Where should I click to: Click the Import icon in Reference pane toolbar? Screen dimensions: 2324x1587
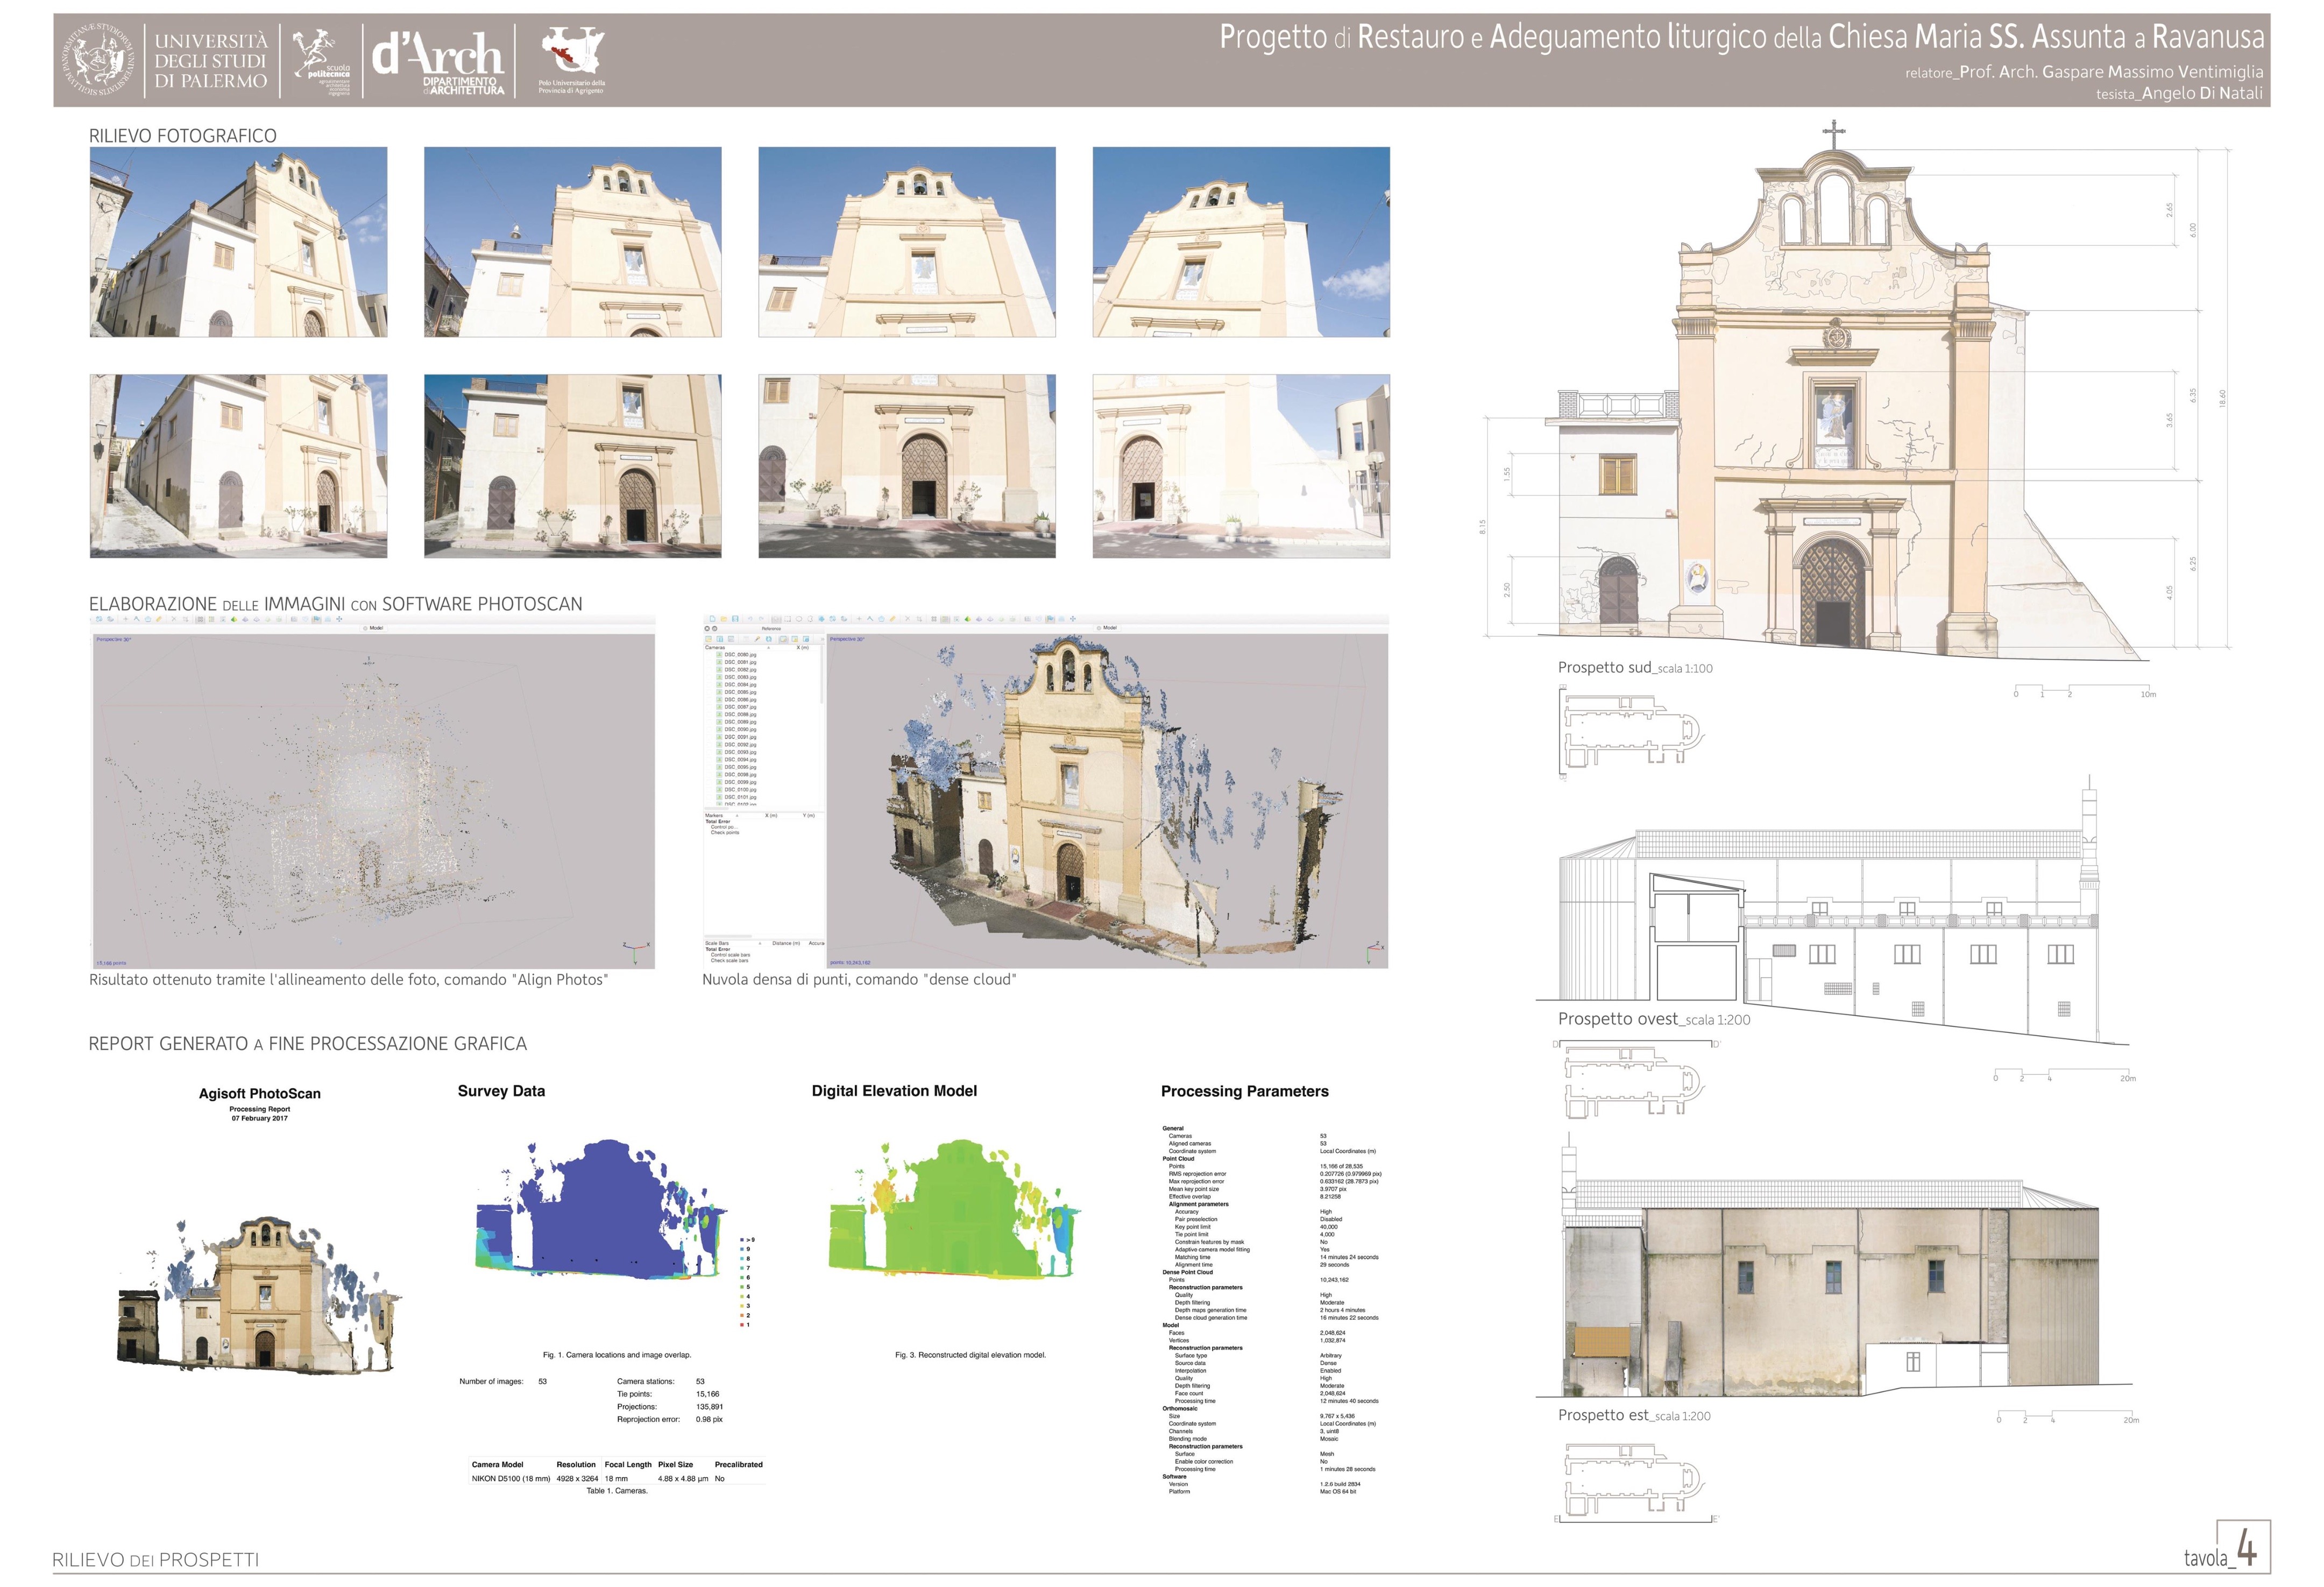(x=709, y=639)
